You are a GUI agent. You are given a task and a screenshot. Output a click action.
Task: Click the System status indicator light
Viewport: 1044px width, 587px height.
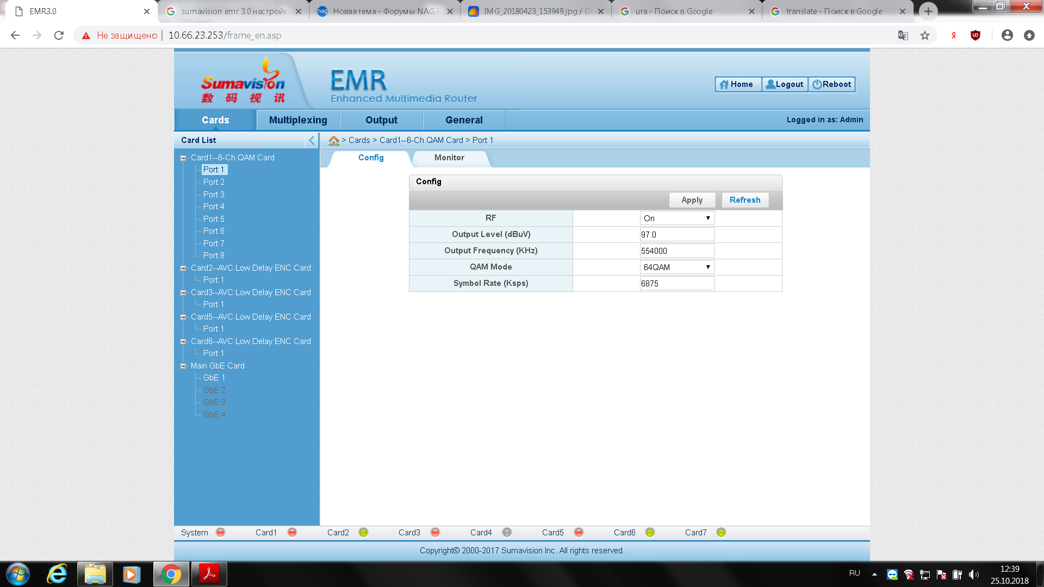tap(220, 533)
